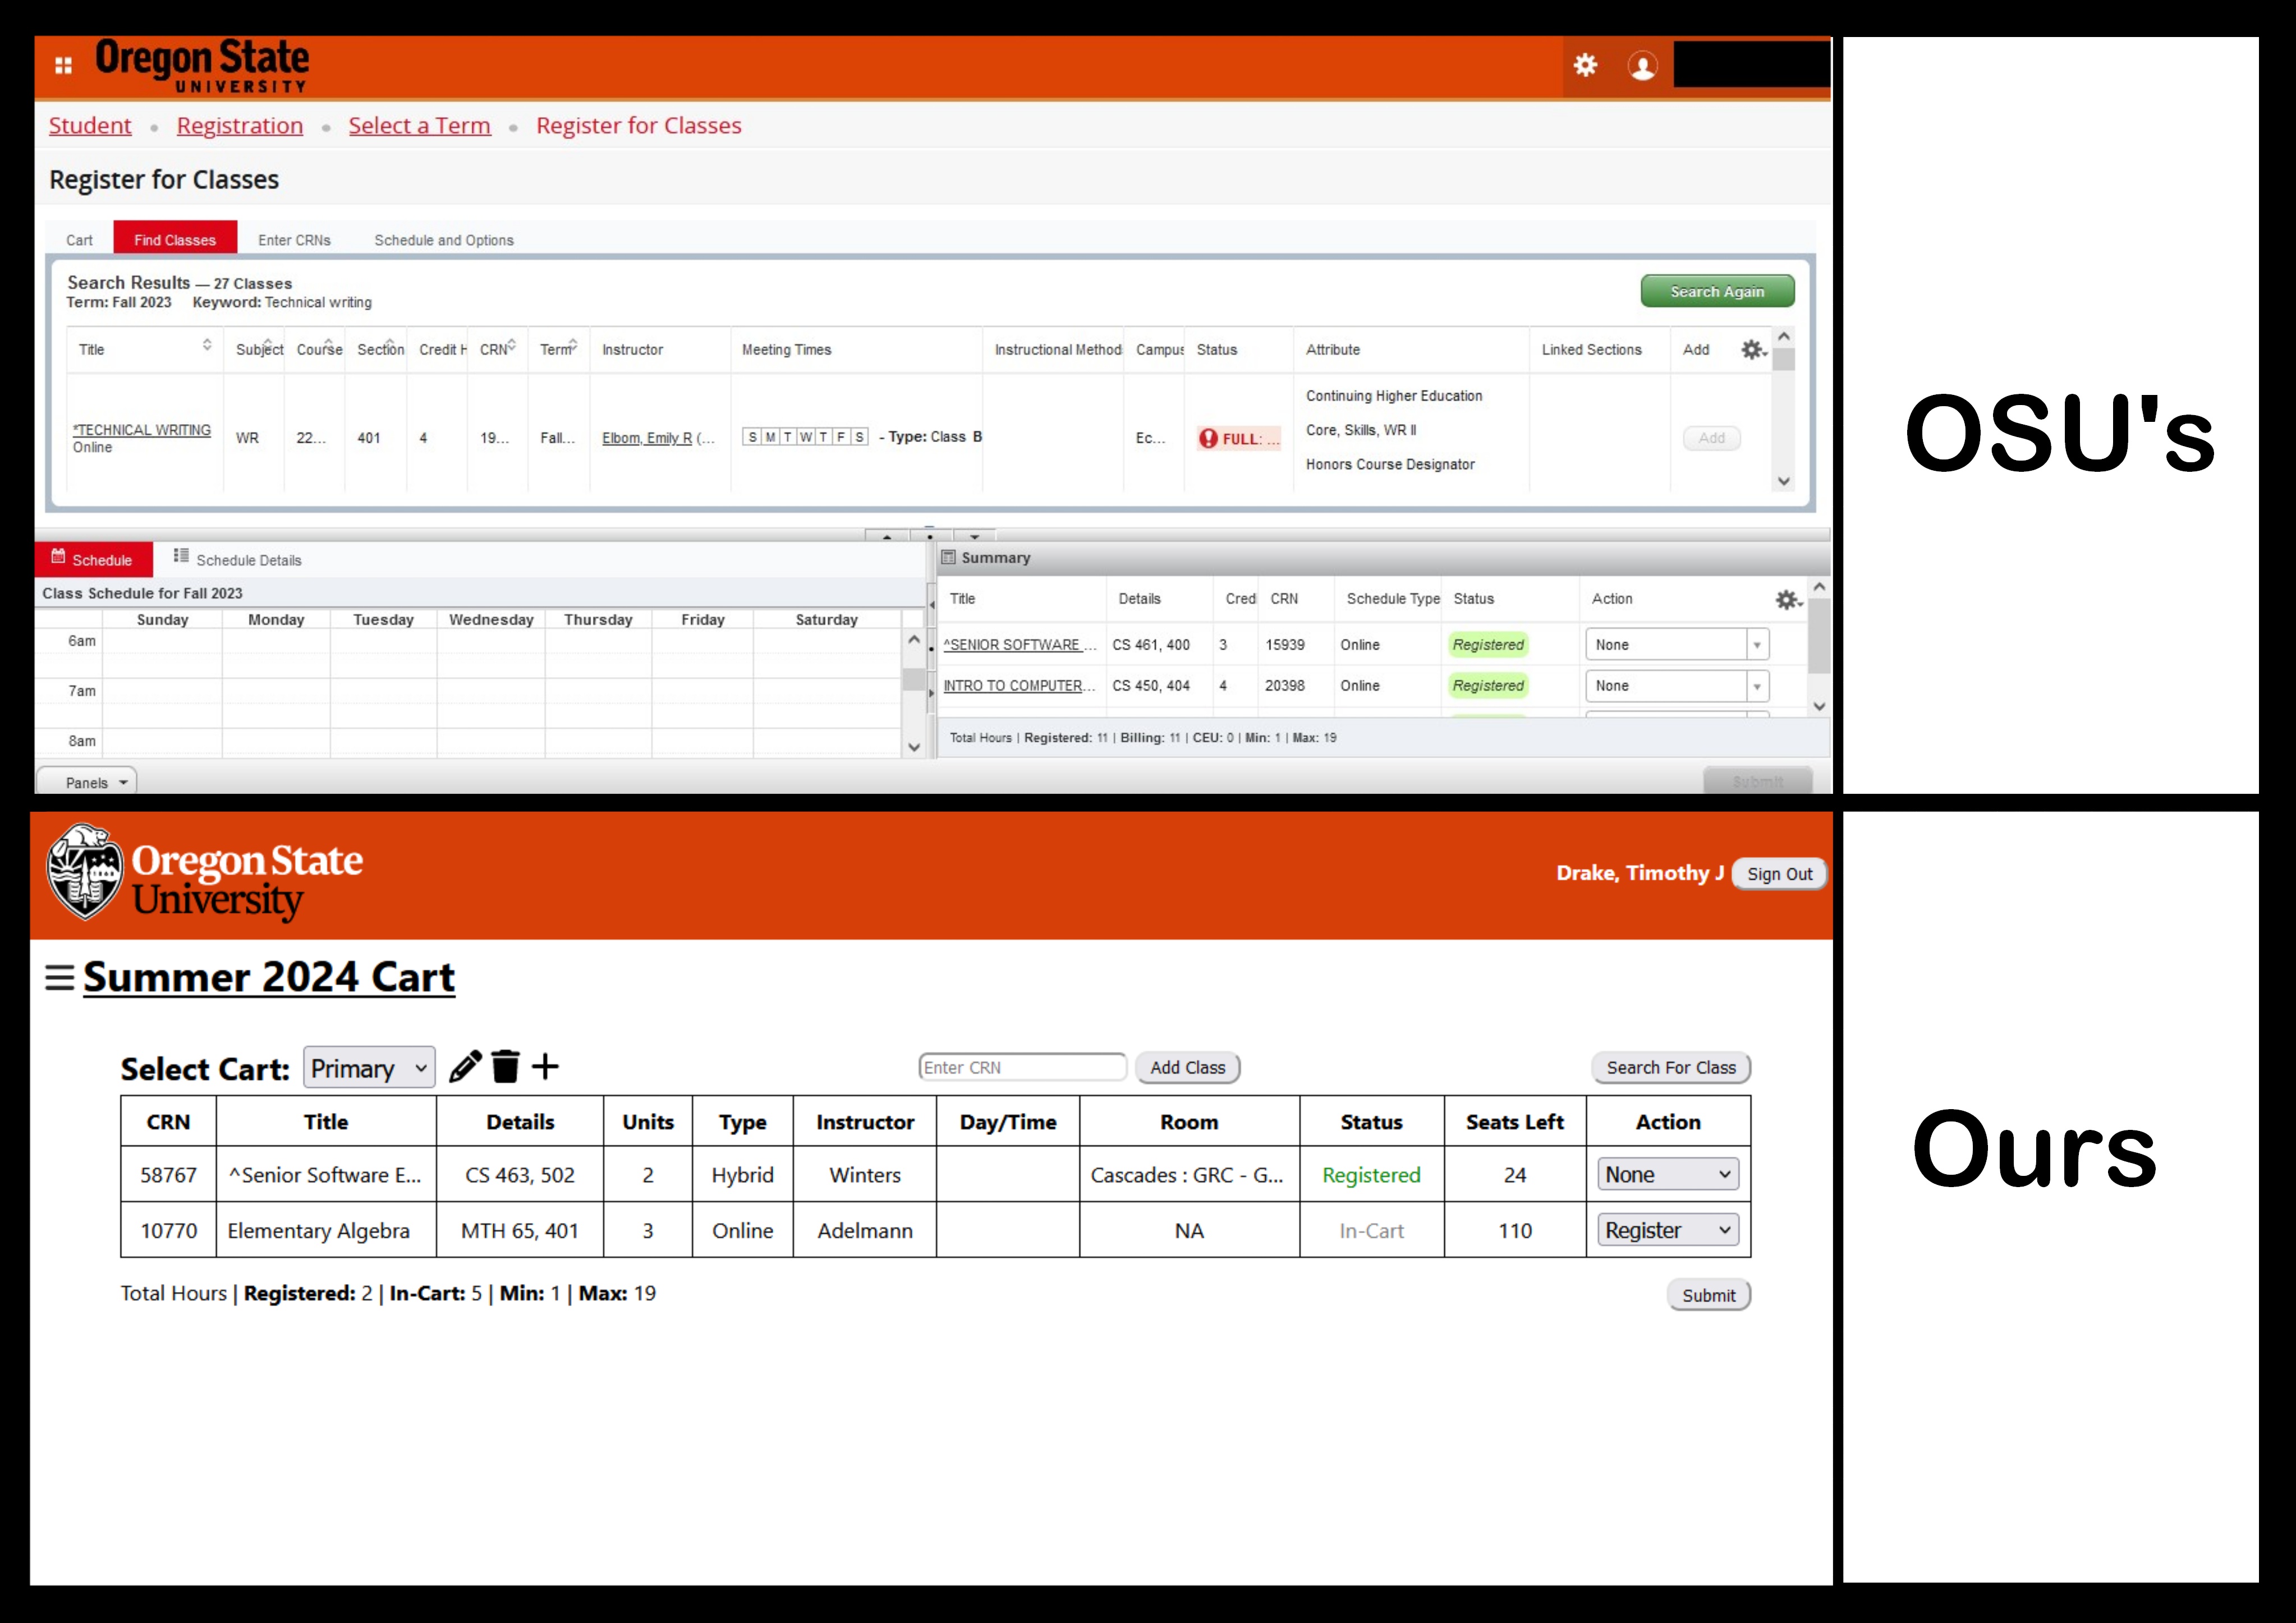Click the green Search Again button
The image size is (2296, 1623).
pyautogui.click(x=1717, y=291)
